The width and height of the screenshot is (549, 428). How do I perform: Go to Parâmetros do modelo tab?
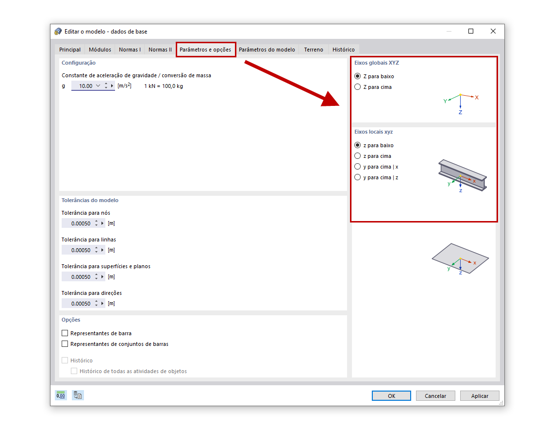point(267,50)
